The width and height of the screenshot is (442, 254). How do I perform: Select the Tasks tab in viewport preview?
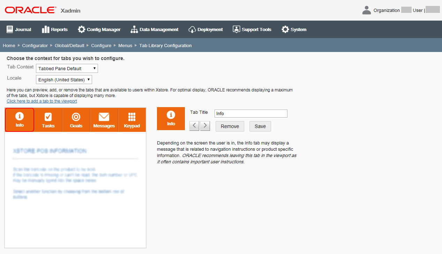(x=48, y=120)
